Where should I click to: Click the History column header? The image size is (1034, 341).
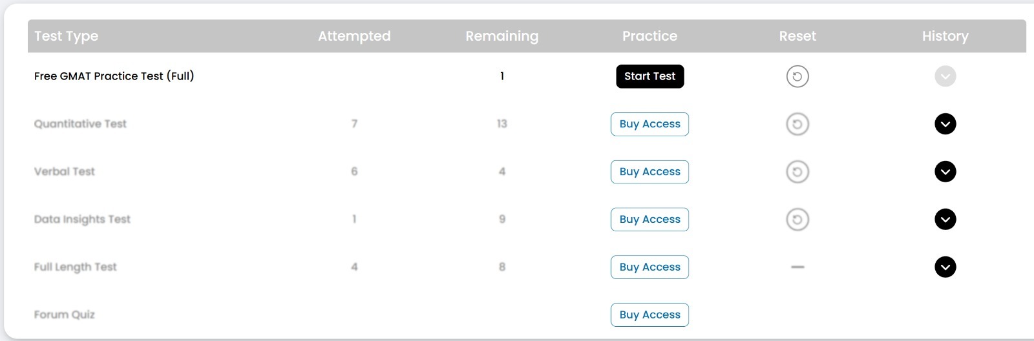(945, 36)
